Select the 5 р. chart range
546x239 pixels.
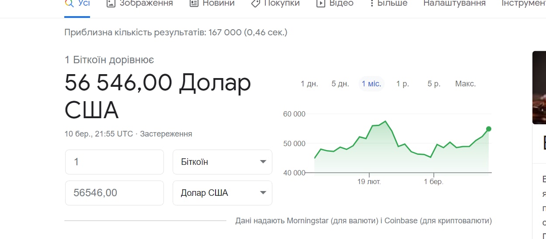[x=434, y=84]
